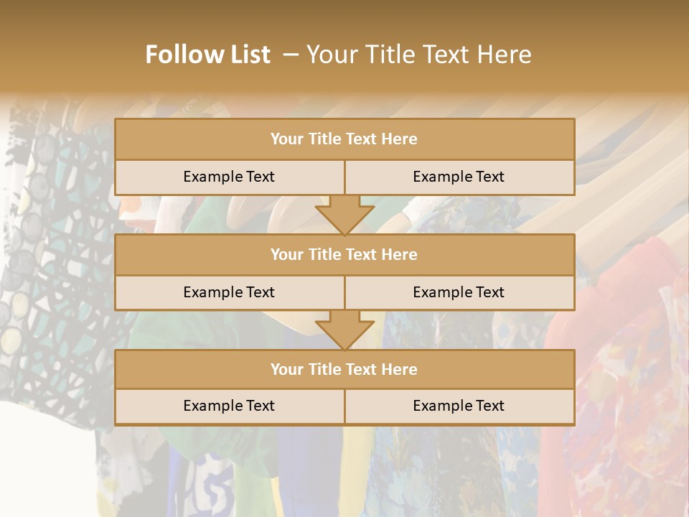Select left Example Text cell in middle block
The image size is (689, 517).
click(229, 292)
